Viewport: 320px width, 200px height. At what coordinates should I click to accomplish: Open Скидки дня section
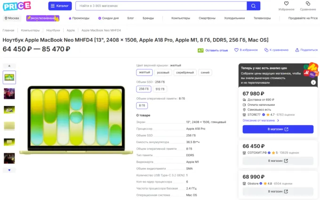(x=108, y=18)
